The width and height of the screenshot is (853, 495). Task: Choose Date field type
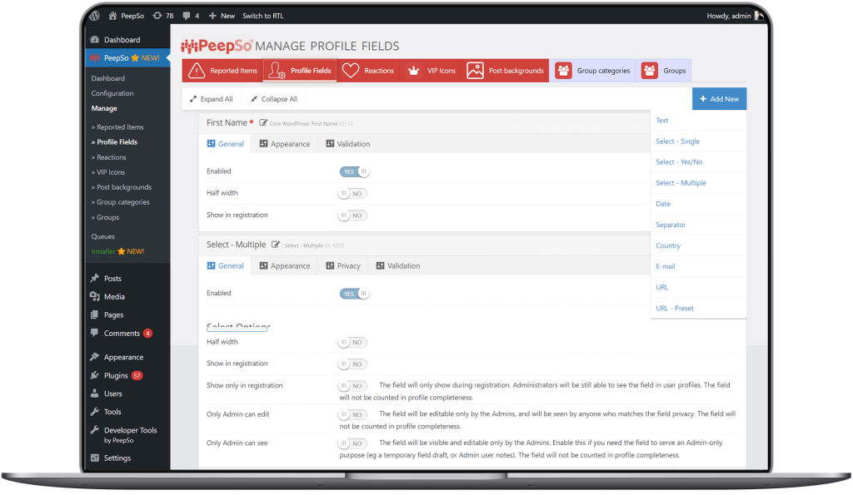pos(699,204)
